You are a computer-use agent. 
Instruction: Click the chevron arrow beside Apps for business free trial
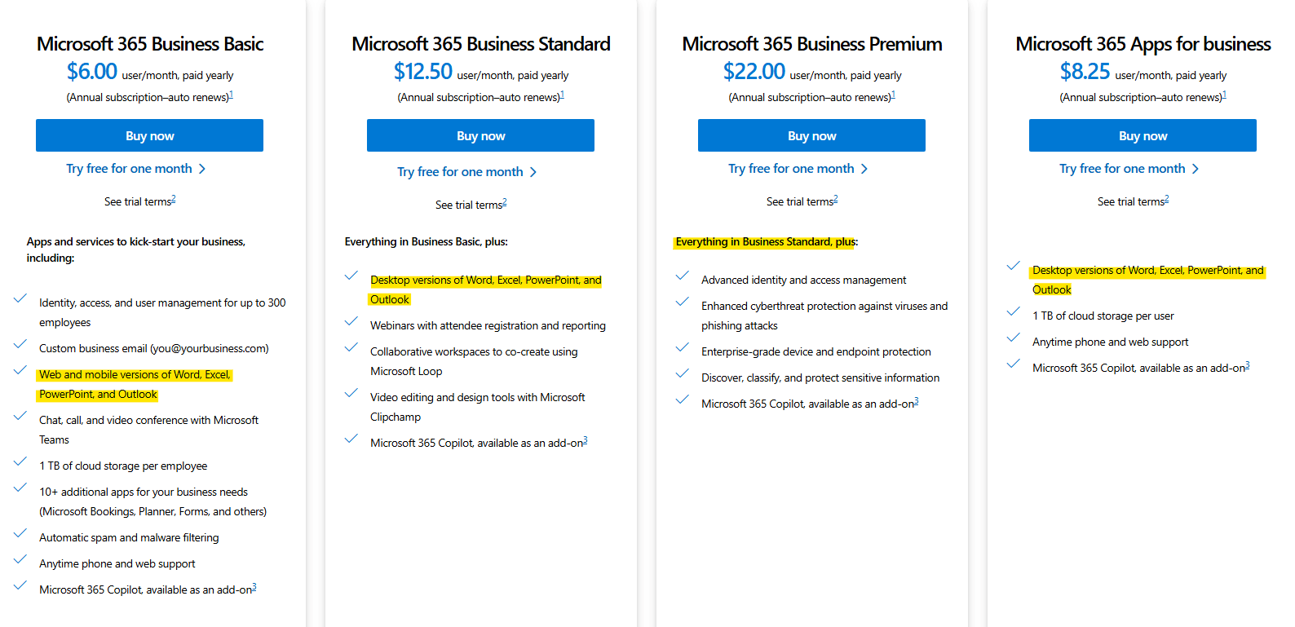[x=1196, y=169]
